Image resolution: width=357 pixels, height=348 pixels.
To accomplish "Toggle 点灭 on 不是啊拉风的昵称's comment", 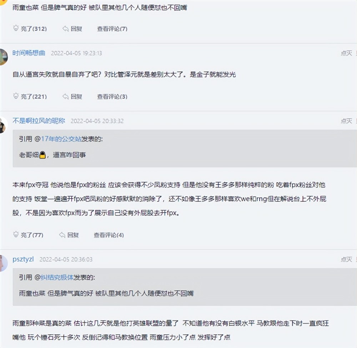I will click(346, 121).
